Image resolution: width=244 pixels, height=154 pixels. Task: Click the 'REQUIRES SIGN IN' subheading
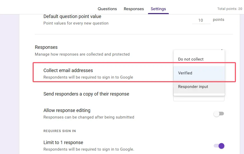[x=59, y=131]
